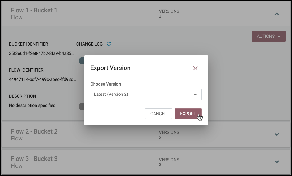Click the bucket identifier value

[41, 53]
